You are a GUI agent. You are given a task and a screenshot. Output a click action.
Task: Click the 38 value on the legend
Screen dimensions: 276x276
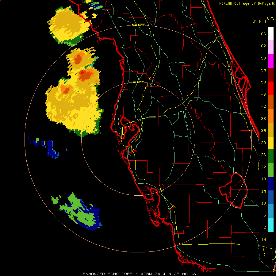tap(263, 118)
